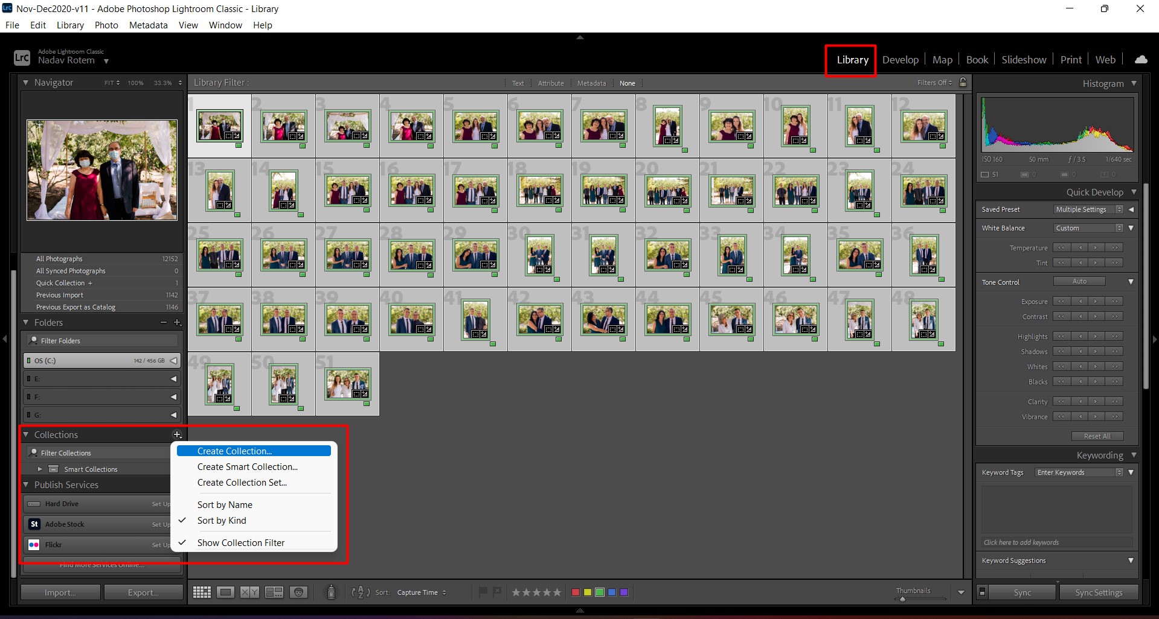Click the top panel collapse arrow

pos(580,37)
